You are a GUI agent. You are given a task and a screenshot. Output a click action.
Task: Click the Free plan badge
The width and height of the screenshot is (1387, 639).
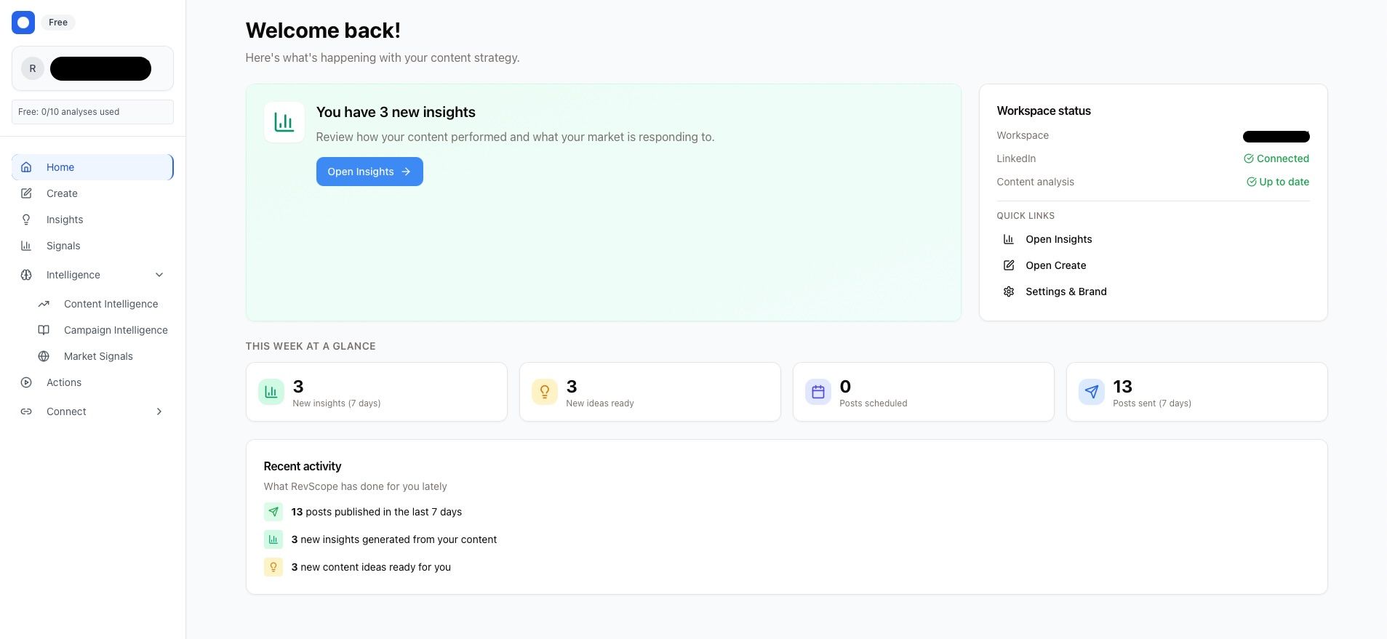(x=58, y=23)
